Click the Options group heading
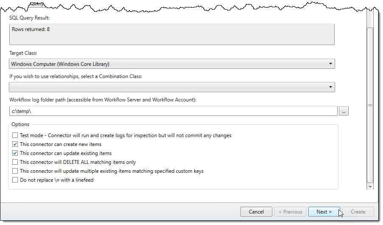 [20, 124]
